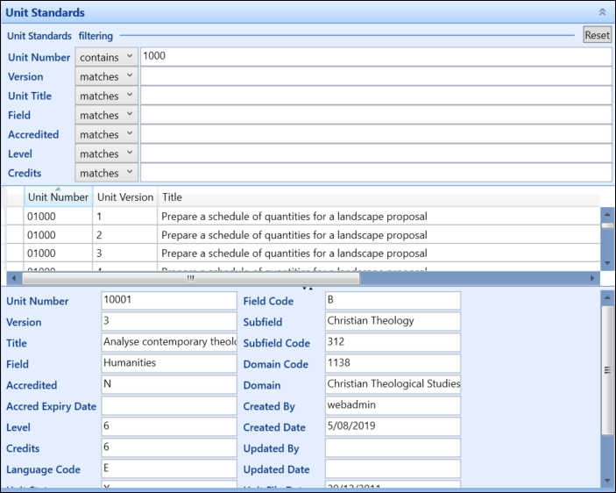The width and height of the screenshot is (616, 493).
Task: Click the Created By field showing webadmin
Action: pyautogui.click(x=392, y=406)
